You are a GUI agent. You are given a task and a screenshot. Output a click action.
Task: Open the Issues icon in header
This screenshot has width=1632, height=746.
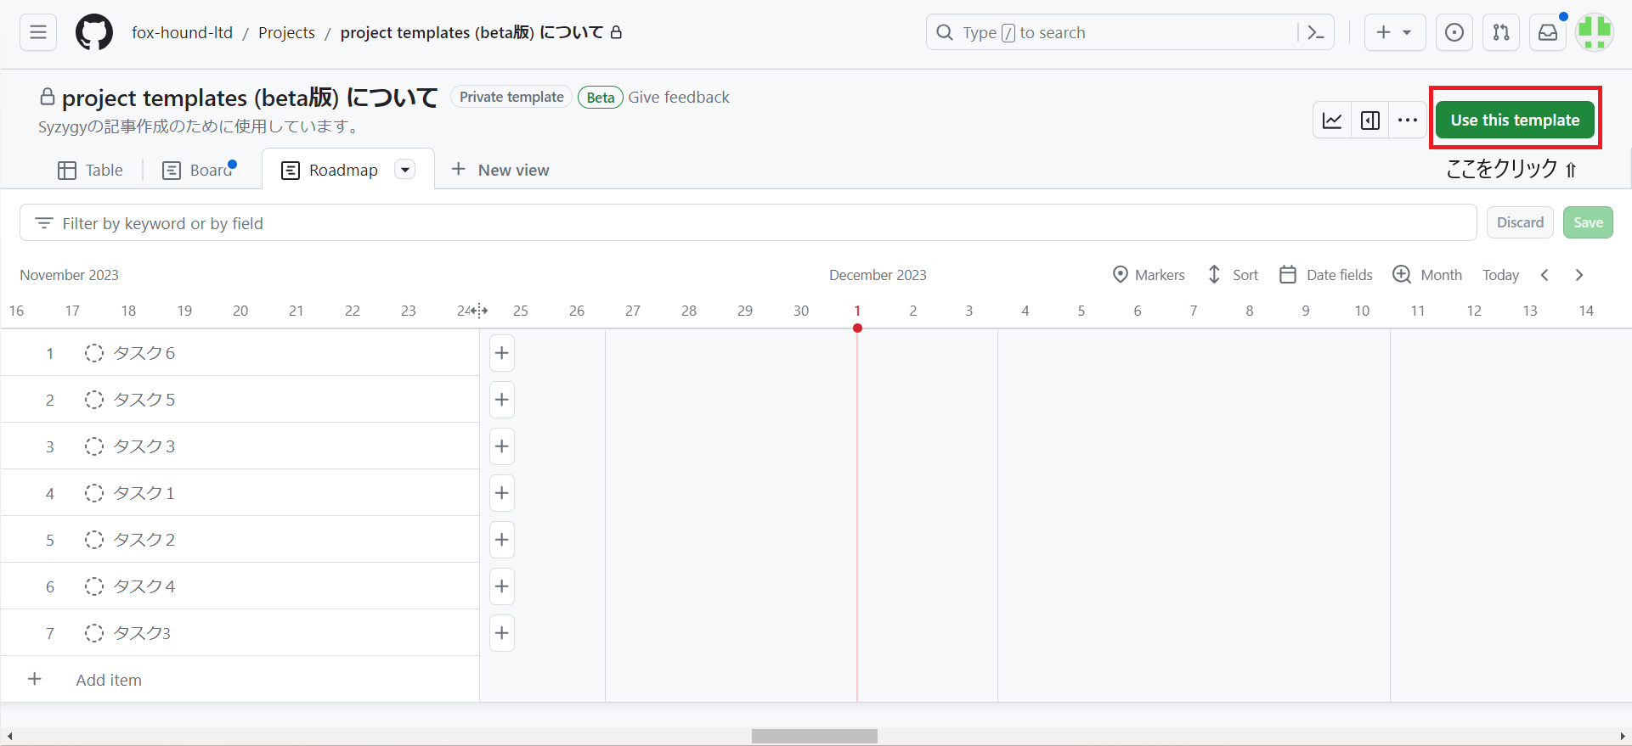pyautogui.click(x=1454, y=32)
